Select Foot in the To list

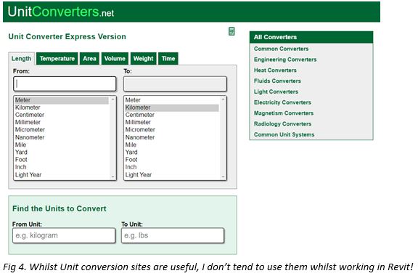click(x=172, y=160)
